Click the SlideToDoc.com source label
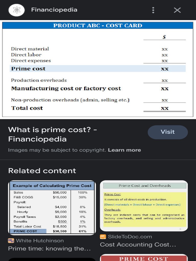Viewport: 196px width, 261px height. click(x=130, y=237)
